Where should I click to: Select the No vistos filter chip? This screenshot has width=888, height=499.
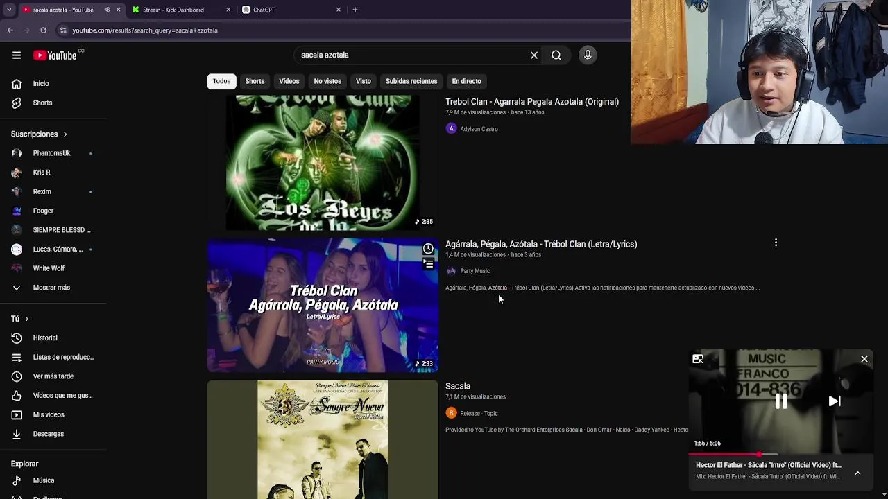[x=327, y=81]
